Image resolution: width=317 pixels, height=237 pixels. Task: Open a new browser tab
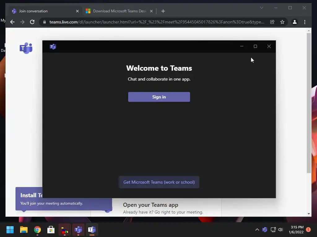pos(163,11)
